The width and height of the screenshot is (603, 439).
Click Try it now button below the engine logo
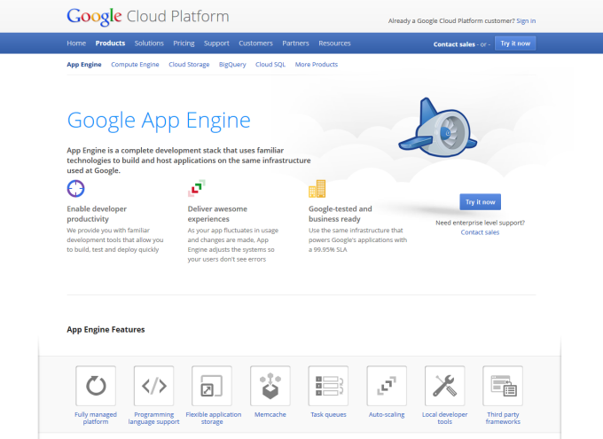pyautogui.click(x=481, y=202)
